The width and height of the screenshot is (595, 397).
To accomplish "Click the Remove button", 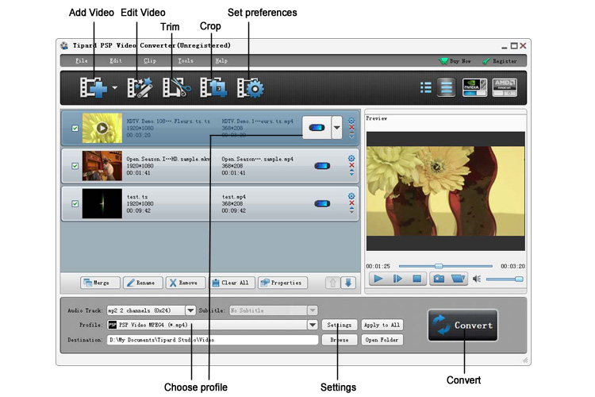I will click(x=186, y=283).
